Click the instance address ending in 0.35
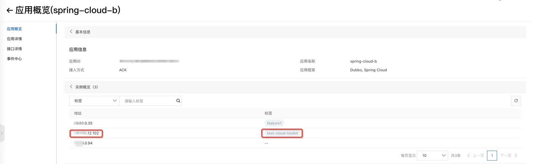 [83, 123]
